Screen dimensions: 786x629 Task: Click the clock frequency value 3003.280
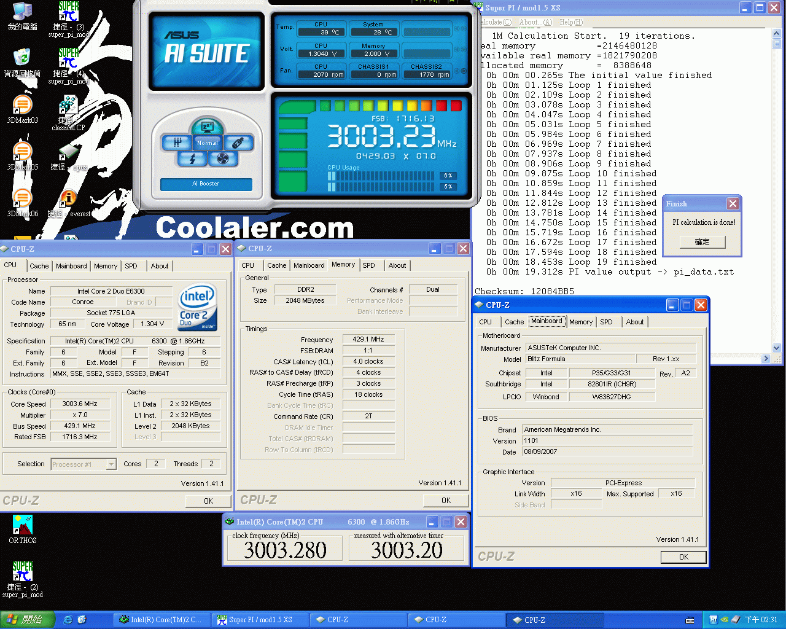point(285,550)
